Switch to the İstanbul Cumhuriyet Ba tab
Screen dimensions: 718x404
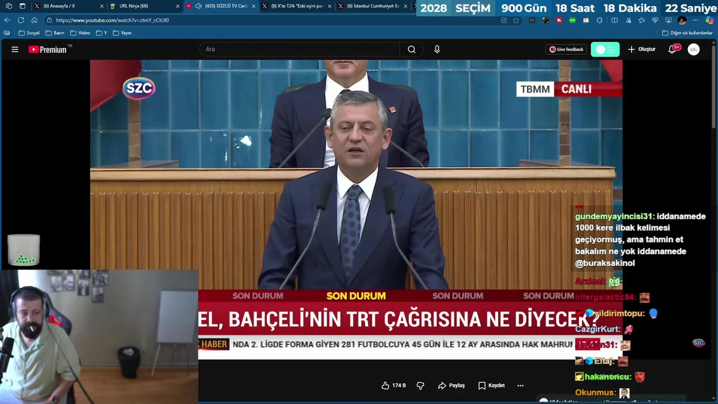[x=373, y=6]
